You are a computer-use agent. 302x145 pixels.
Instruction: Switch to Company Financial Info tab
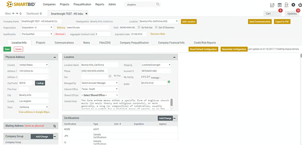point(171,43)
